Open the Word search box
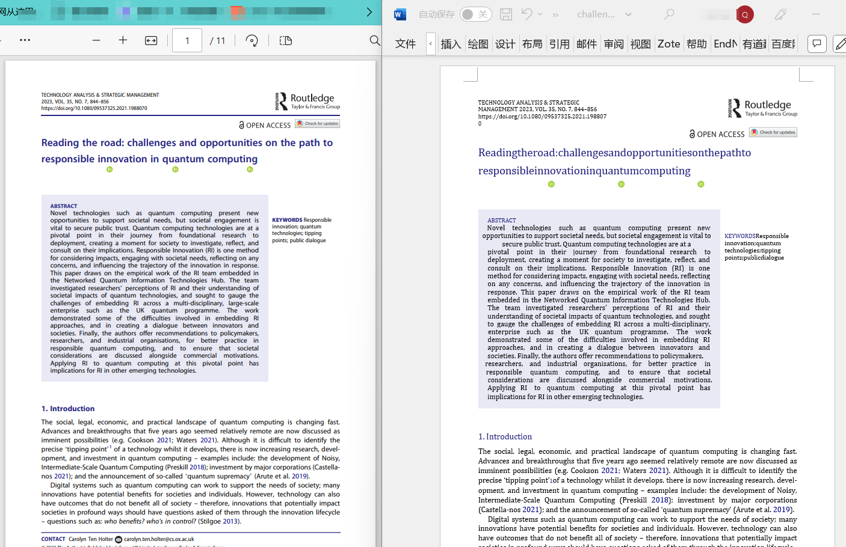This screenshot has height=547, width=846. point(669,14)
